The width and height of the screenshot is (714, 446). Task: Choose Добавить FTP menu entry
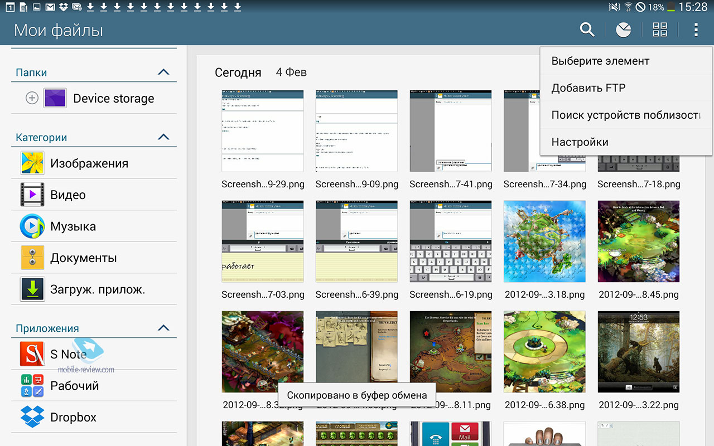click(626, 88)
